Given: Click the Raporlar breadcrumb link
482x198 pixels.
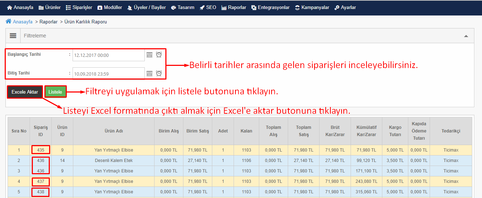Looking at the screenshot, I should coord(48,22).
